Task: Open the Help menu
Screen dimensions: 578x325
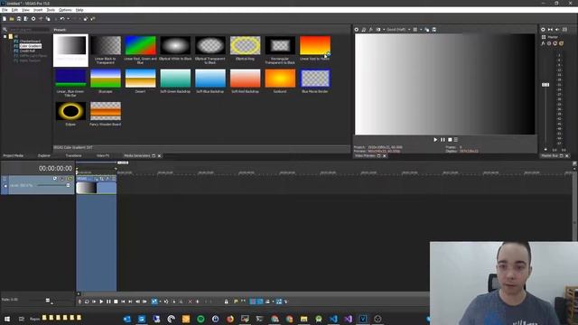Action: click(79, 10)
